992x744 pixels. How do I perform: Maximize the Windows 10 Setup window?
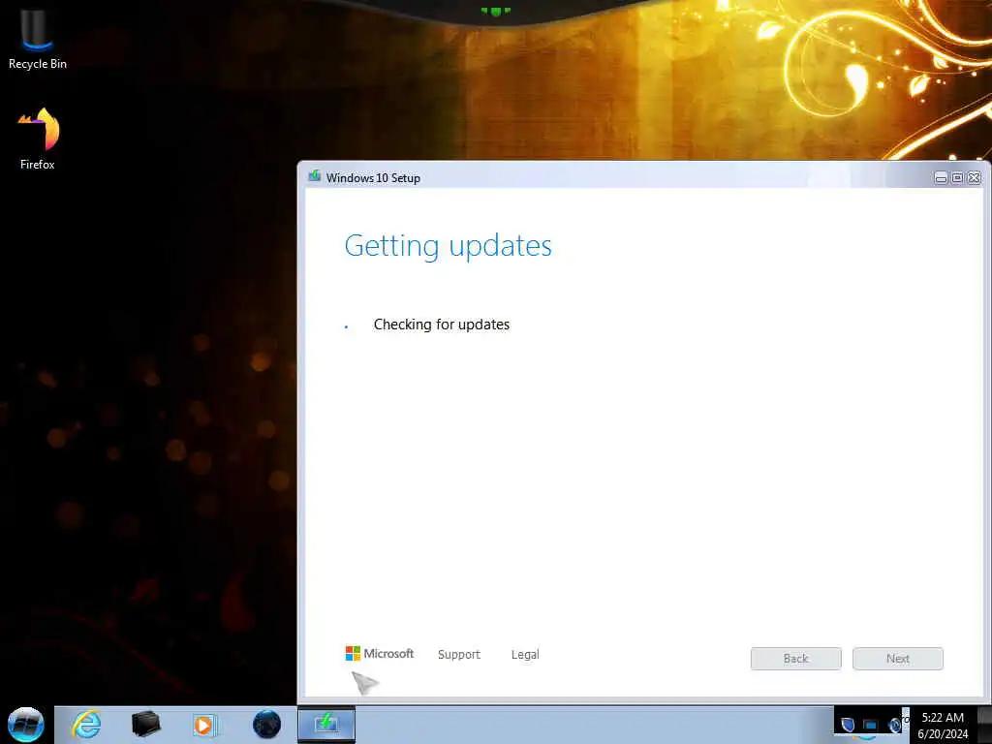pyautogui.click(x=957, y=178)
